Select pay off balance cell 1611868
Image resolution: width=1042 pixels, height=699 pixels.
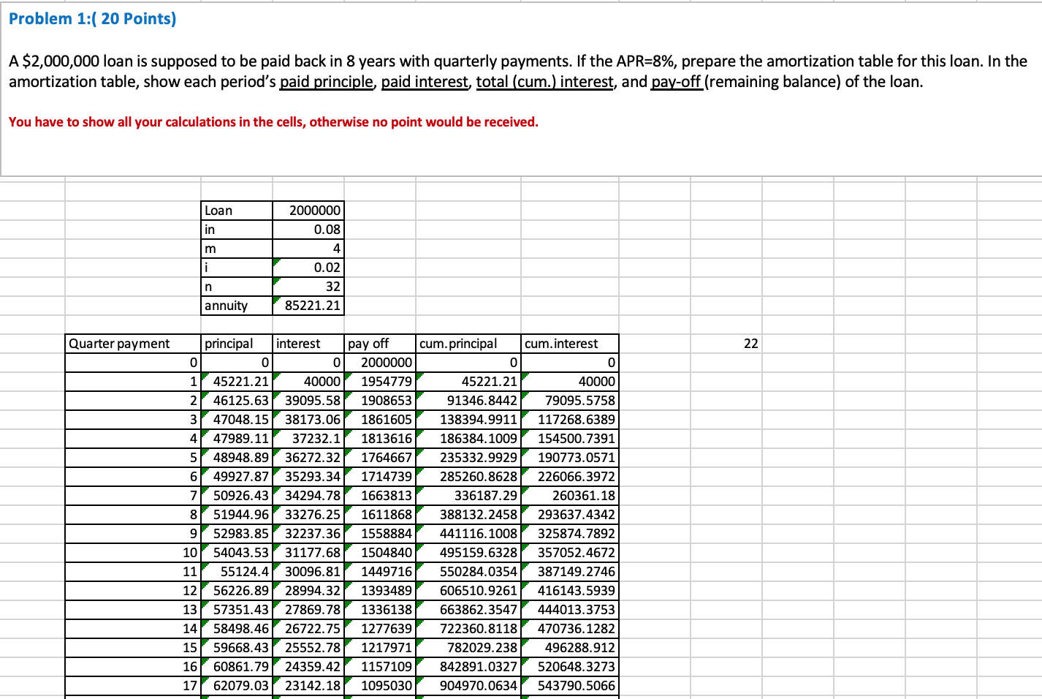[379, 515]
